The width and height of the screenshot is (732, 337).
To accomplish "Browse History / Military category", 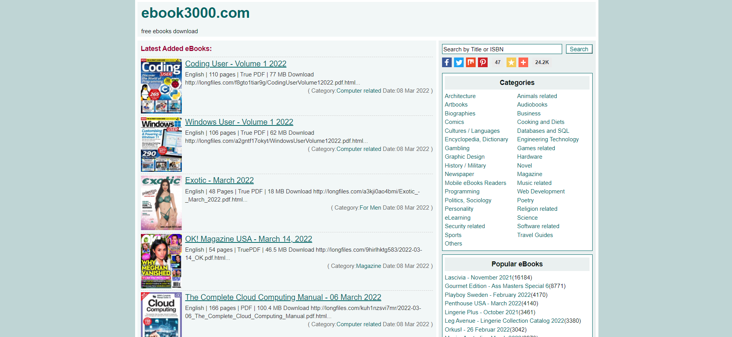I will (465, 166).
